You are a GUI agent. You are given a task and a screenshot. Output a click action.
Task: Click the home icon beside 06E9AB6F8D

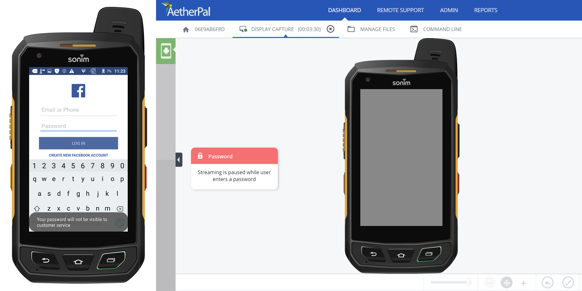click(186, 29)
